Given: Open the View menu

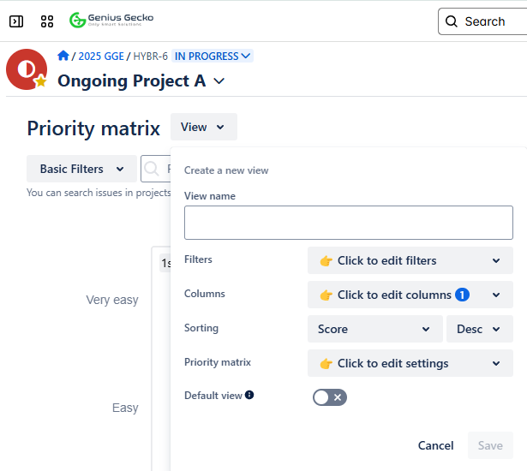Looking at the screenshot, I should point(203,127).
